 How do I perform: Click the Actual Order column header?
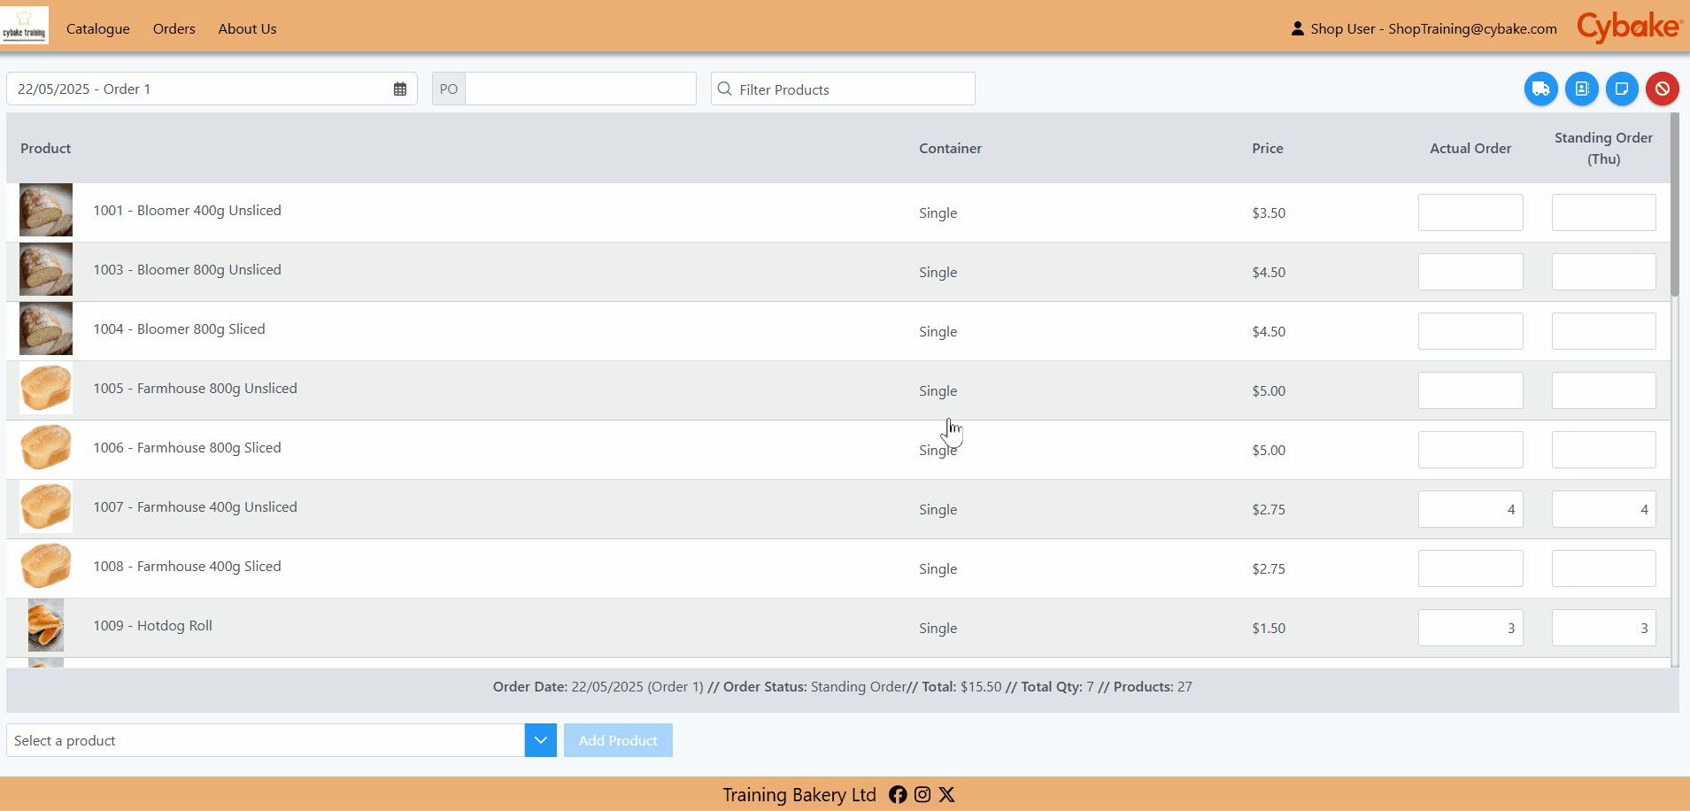pyautogui.click(x=1470, y=149)
